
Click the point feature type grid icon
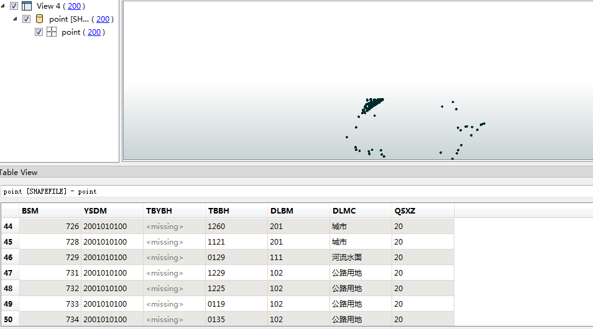[x=52, y=32]
